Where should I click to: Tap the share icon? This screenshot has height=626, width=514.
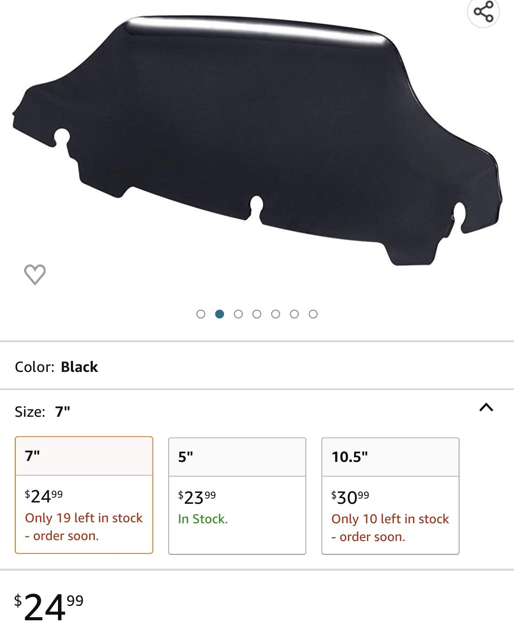(483, 12)
